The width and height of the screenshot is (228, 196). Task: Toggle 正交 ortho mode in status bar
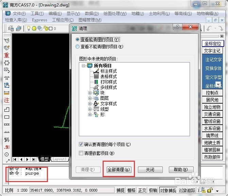click(142, 190)
